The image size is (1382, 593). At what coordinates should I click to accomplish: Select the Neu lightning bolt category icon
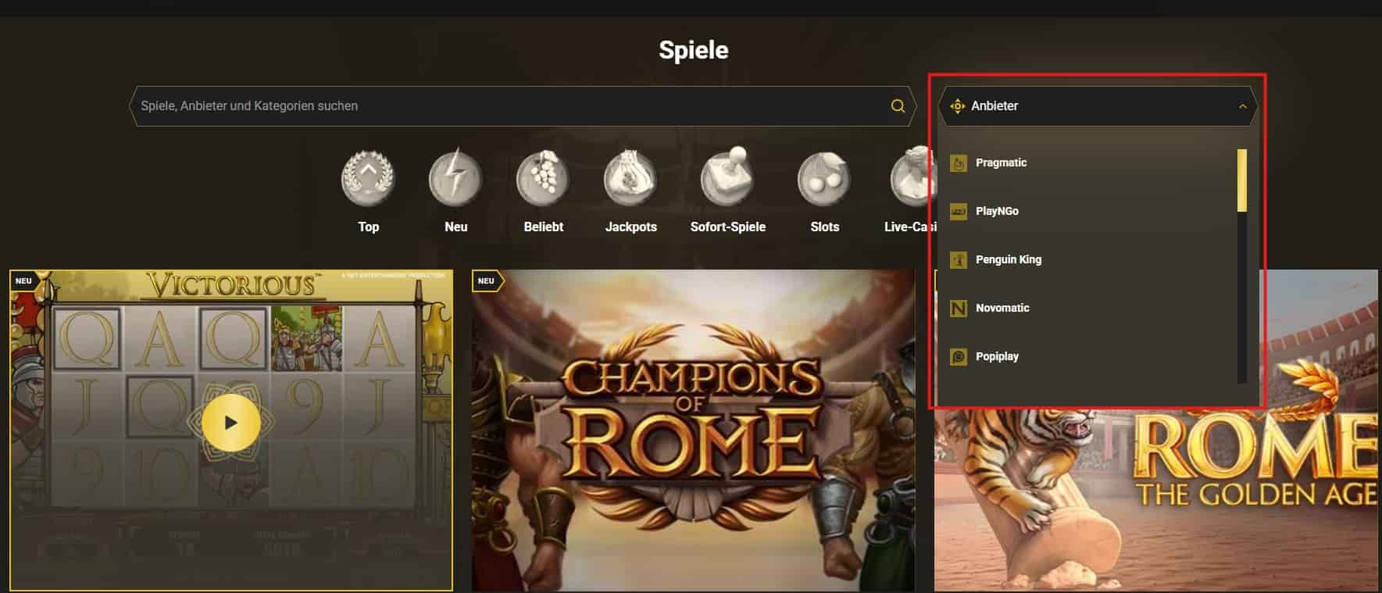455,178
